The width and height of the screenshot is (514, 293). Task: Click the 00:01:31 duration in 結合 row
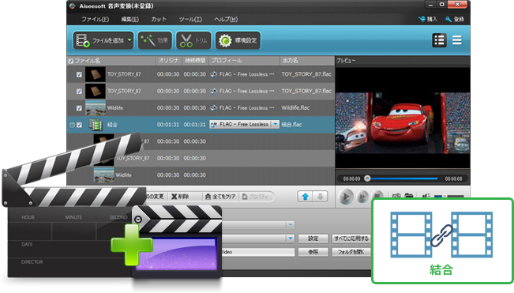coord(194,125)
